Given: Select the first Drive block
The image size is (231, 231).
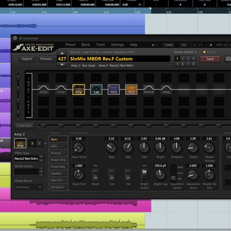Looking at the screenshot, I should pos(43,90).
